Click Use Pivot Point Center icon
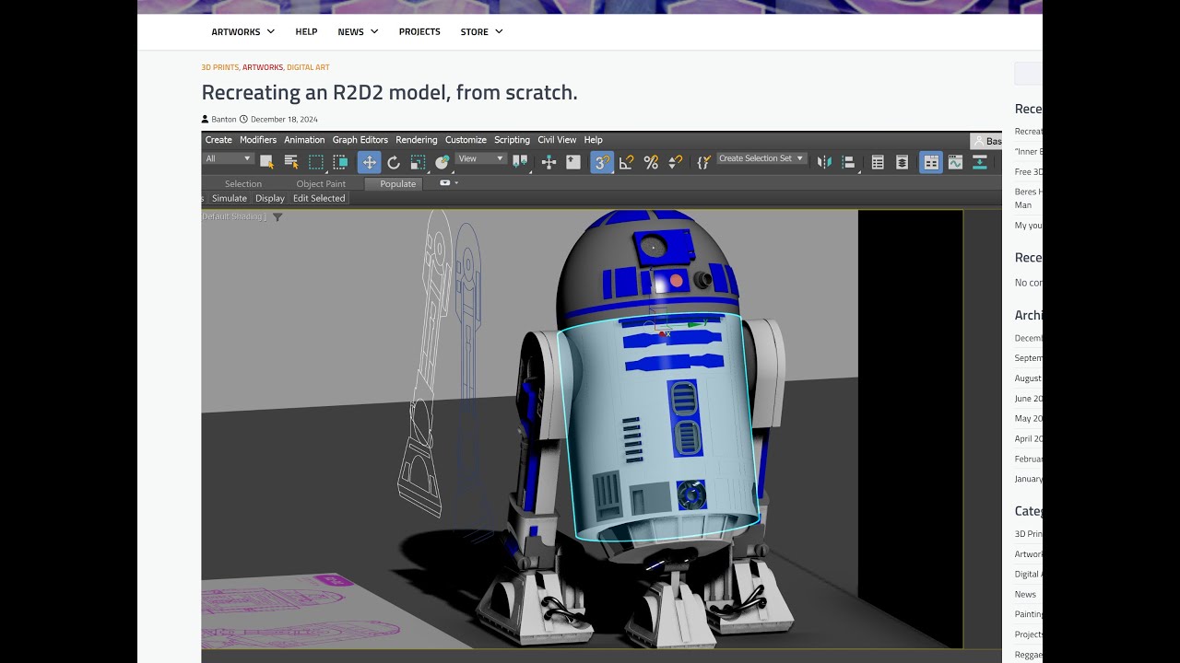The image size is (1180, 663). coord(521,162)
